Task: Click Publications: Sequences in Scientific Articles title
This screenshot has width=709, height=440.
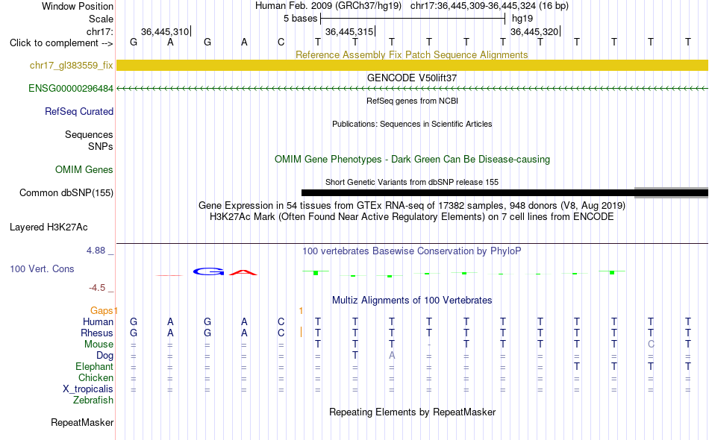Action: tap(412, 124)
